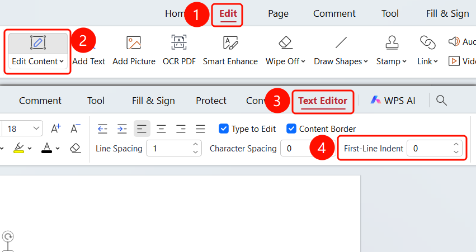This screenshot has height=252, width=476.
Task: Justify the text alignment
Action: click(200, 129)
